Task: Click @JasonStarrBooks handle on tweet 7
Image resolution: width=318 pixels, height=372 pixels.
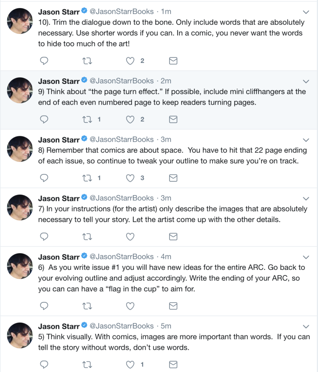Action: pyautogui.click(x=121, y=198)
